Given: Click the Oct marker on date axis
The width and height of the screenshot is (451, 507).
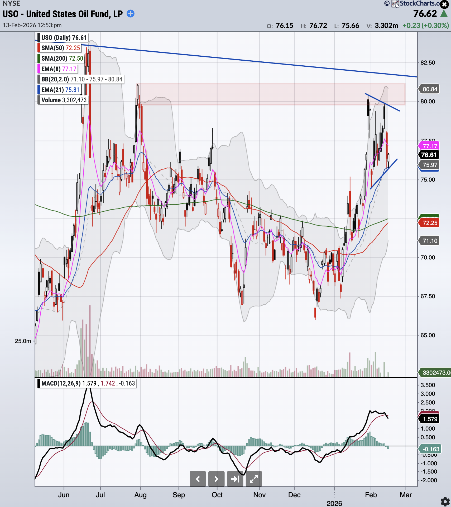Looking at the screenshot, I should click(x=217, y=495).
